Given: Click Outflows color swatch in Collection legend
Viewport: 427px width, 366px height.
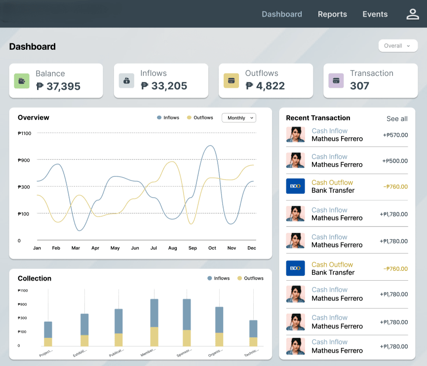Looking at the screenshot, I should point(240,278).
